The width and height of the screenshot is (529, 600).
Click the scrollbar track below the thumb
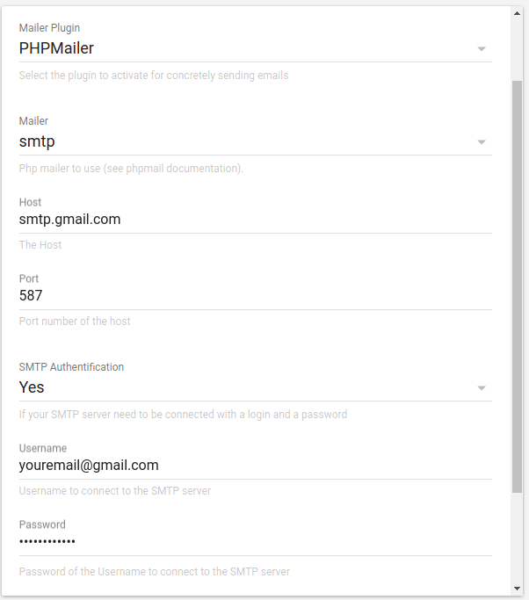[x=517, y=538]
